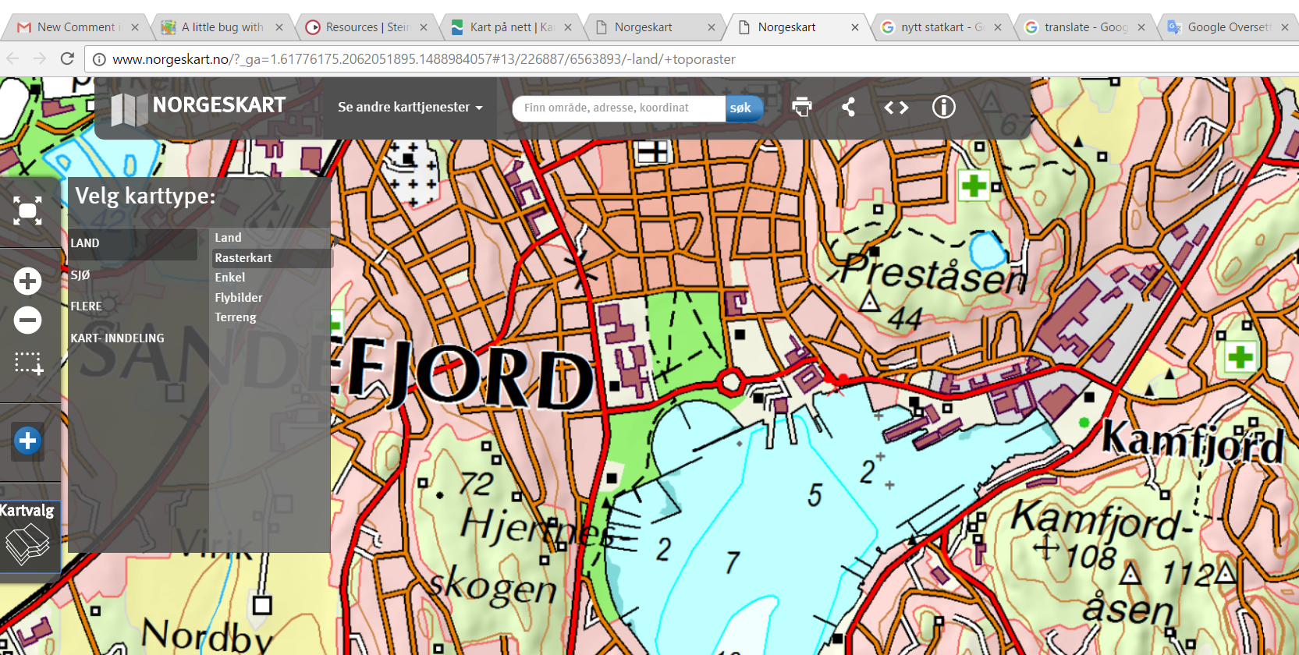Expand the KART- INNDELING category
This screenshot has width=1299, height=655.
(x=117, y=338)
